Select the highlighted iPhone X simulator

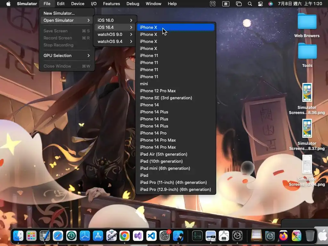click(176, 28)
